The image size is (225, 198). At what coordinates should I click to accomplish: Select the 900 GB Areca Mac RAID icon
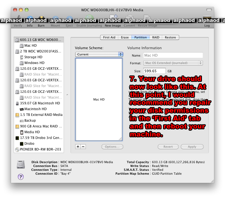[17, 126]
